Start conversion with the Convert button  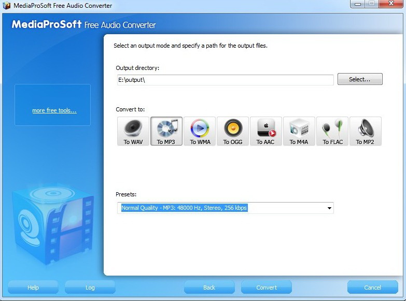pos(267,288)
